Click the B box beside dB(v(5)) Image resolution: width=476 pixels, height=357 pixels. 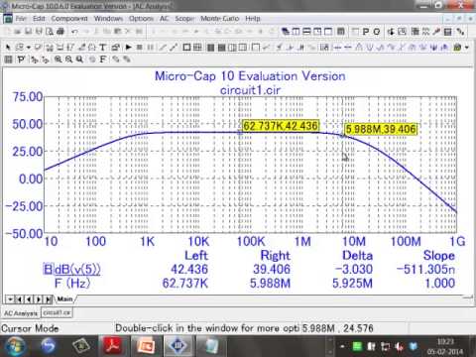[x=48, y=270]
